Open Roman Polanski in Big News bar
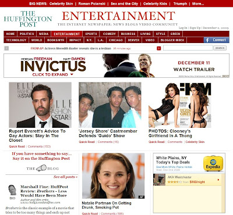 pyautogui.click(x=92, y=3)
